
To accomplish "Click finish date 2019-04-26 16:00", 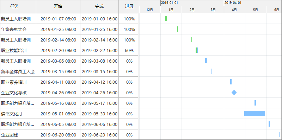I will [x=99, y=93].
